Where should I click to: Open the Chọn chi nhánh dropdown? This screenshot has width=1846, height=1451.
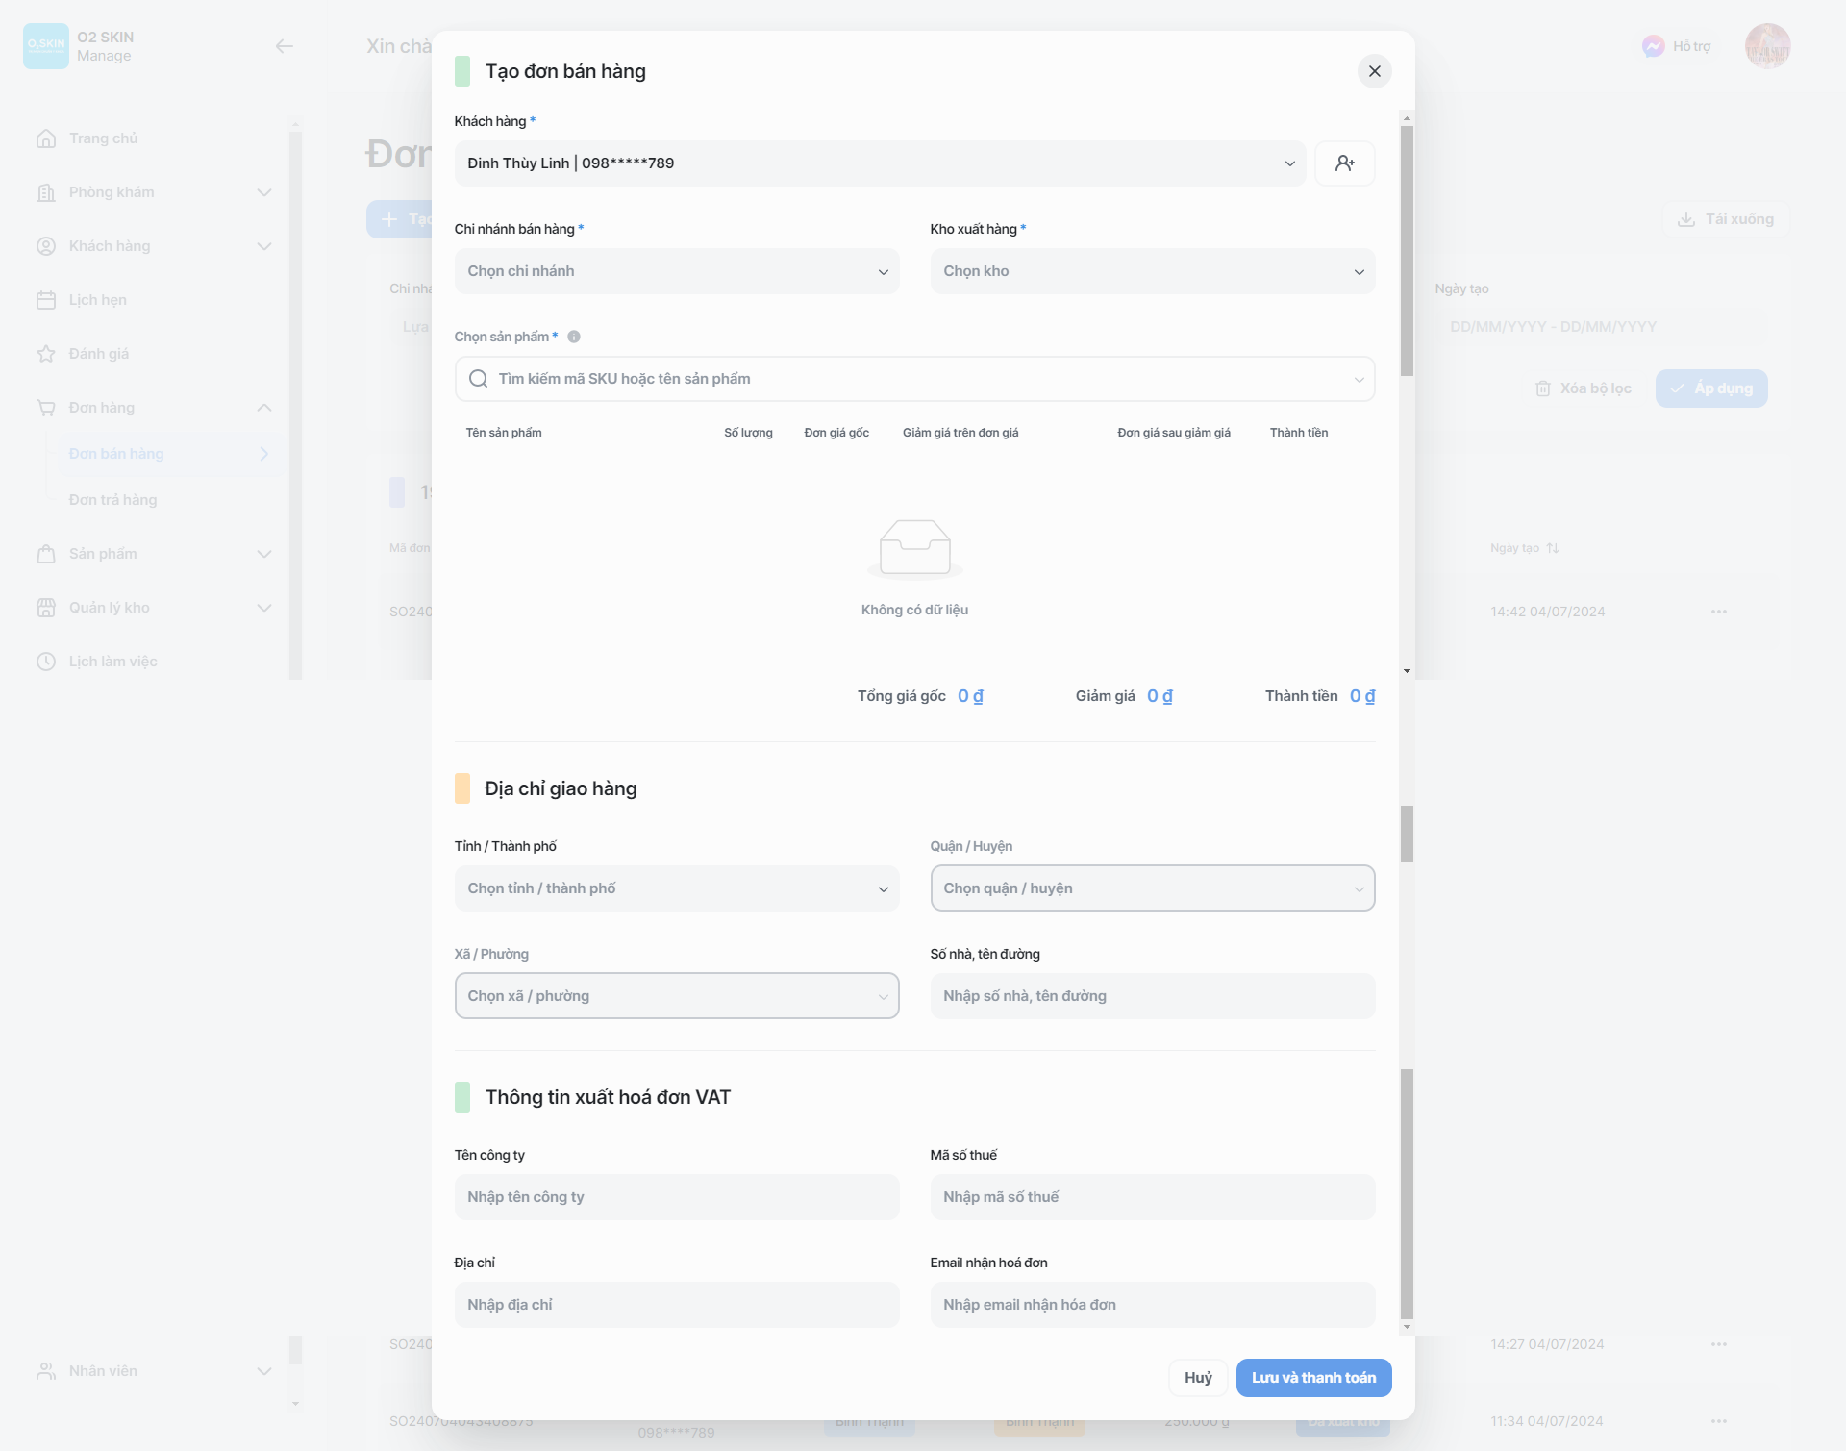click(x=676, y=271)
